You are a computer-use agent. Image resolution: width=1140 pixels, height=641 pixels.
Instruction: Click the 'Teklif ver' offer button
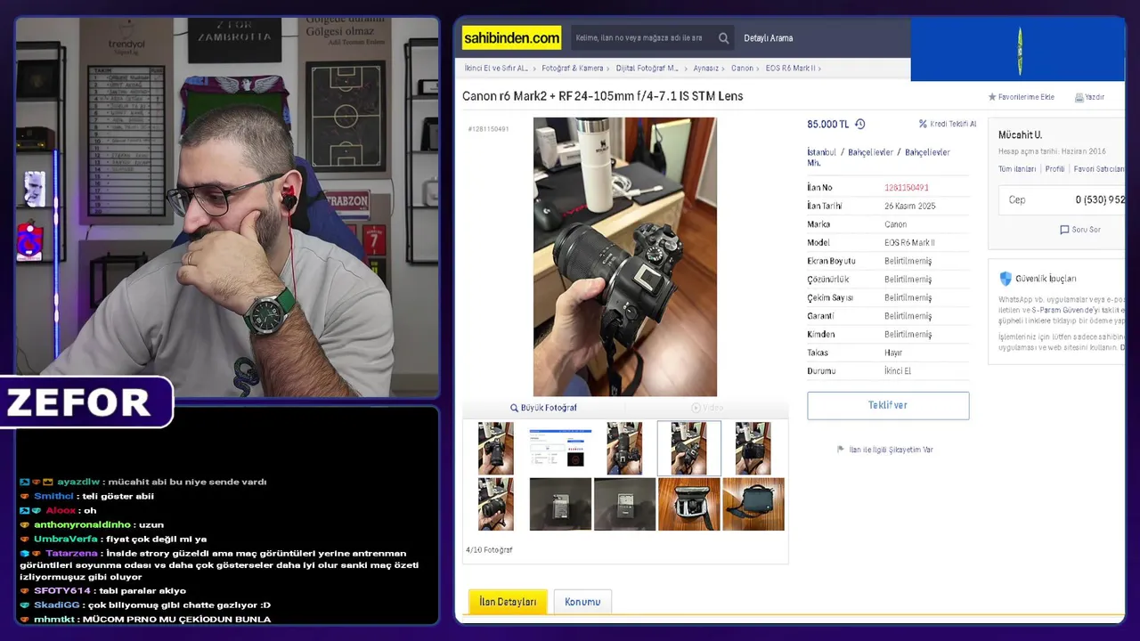pyautogui.click(x=888, y=406)
